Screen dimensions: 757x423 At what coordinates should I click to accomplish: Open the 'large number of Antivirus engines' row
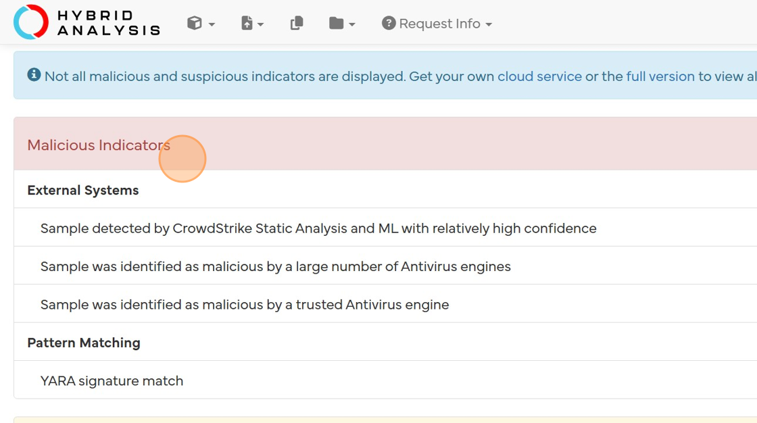point(275,266)
